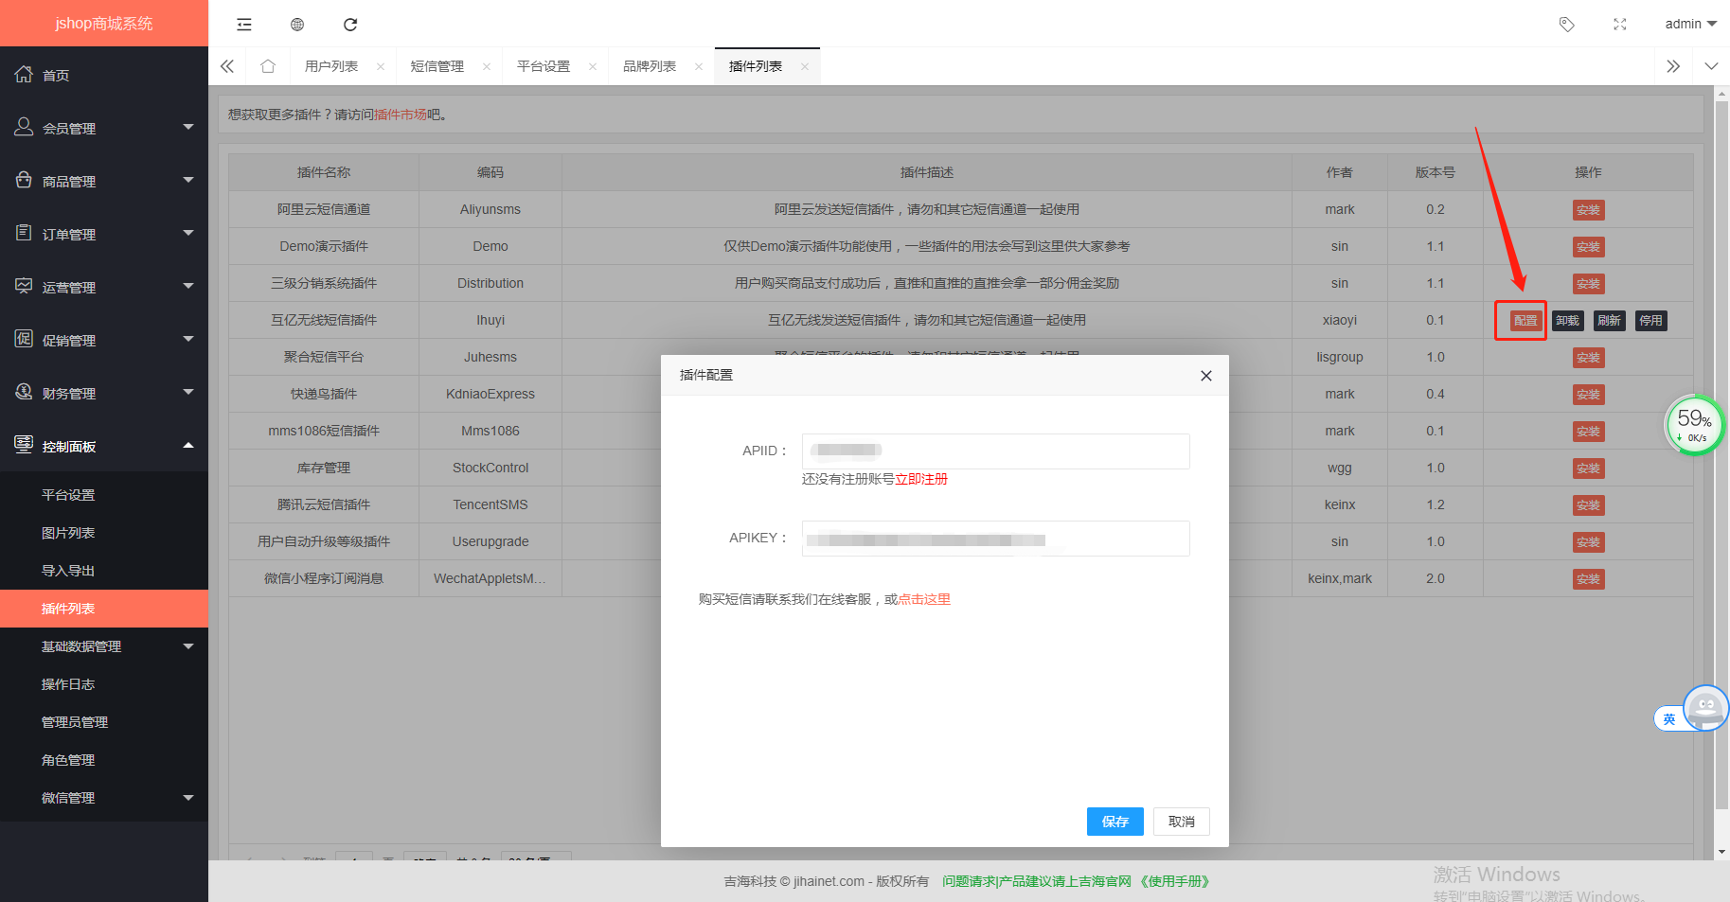Click the refresh page icon

350,25
